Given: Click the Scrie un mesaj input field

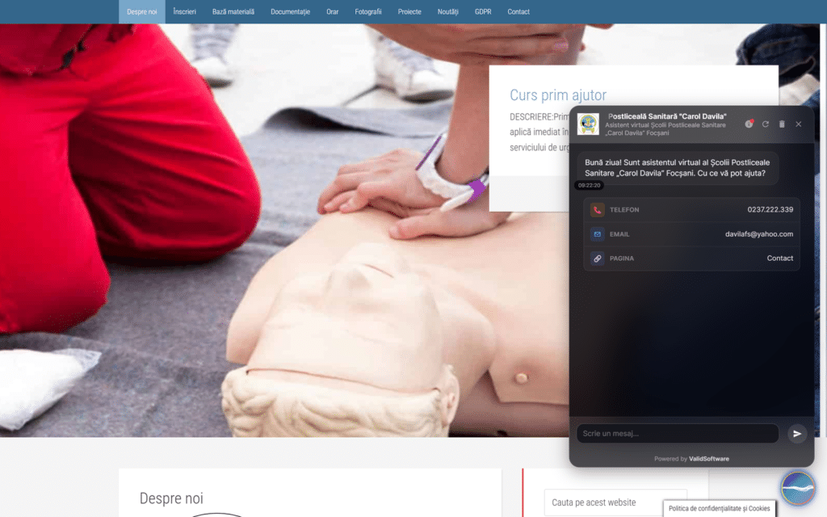Looking at the screenshot, I should point(678,434).
